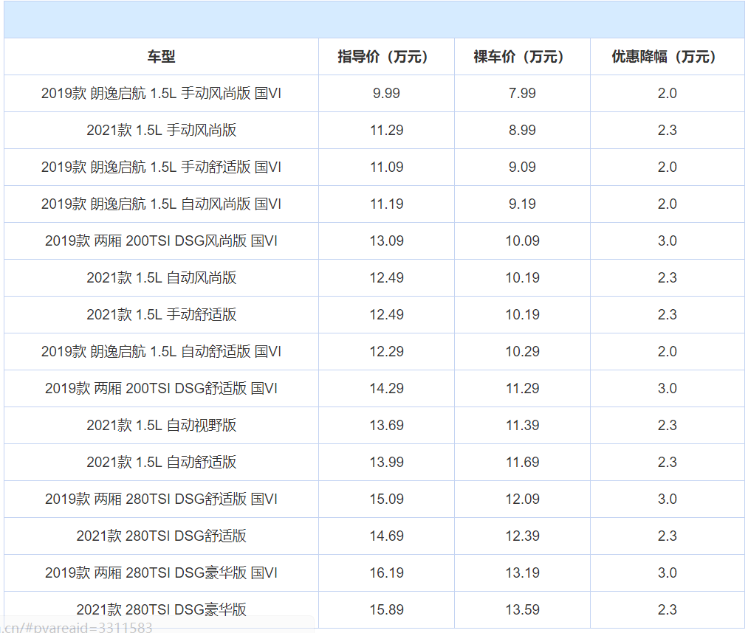Click the 优惠降幅（万元） column header
Screen dimensions: 748x633
[668, 57]
